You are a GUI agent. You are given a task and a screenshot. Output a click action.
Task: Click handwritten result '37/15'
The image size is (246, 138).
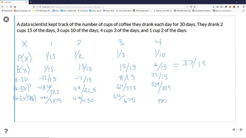pos(194,64)
